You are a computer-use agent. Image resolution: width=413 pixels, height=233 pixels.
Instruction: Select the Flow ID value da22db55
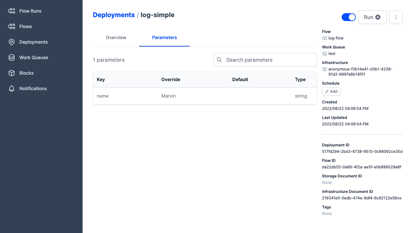[x=362, y=167]
